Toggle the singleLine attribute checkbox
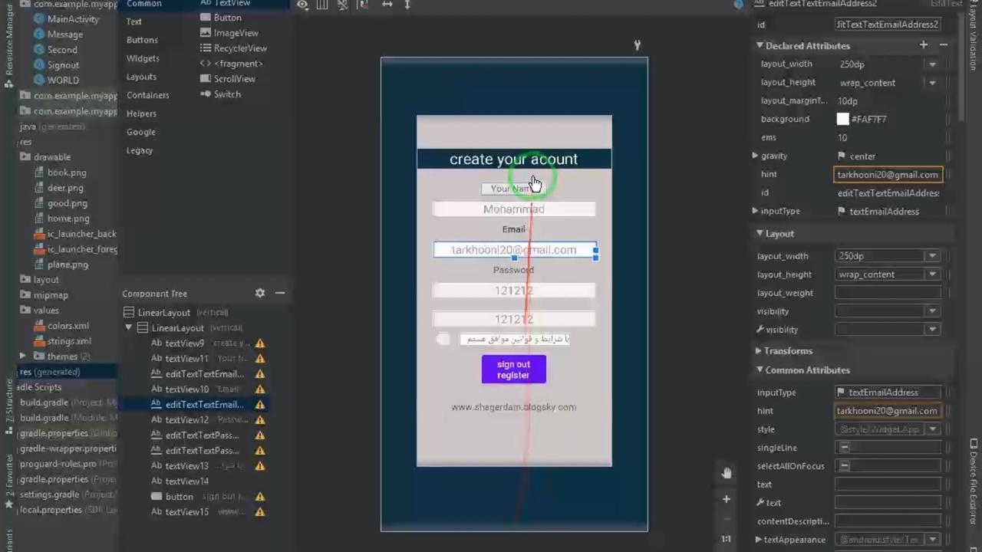The height and width of the screenshot is (552, 982). pyautogui.click(x=845, y=448)
